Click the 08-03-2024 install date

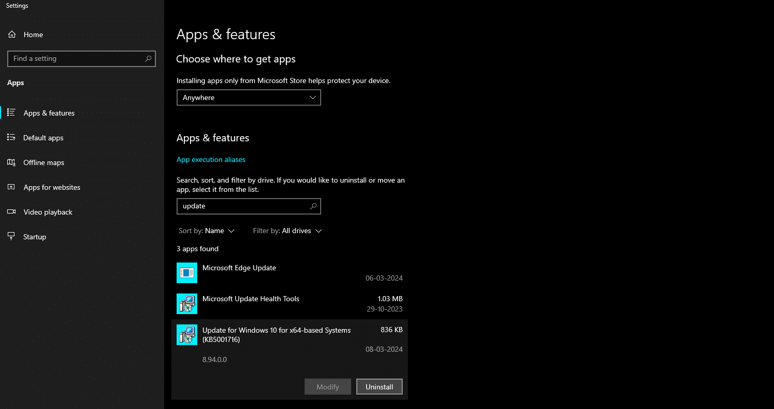pos(384,349)
